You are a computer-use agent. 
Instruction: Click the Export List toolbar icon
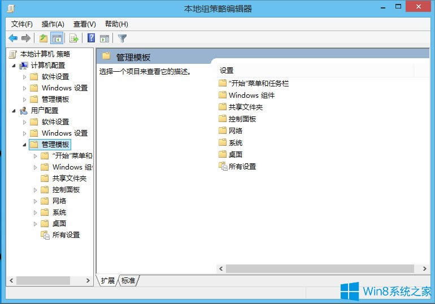click(x=74, y=38)
